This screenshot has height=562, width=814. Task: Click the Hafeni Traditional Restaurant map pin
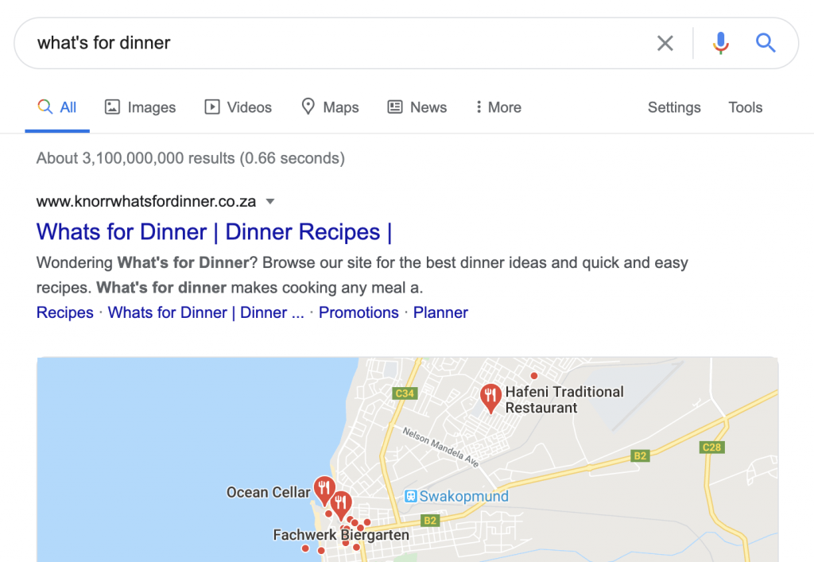(491, 397)
